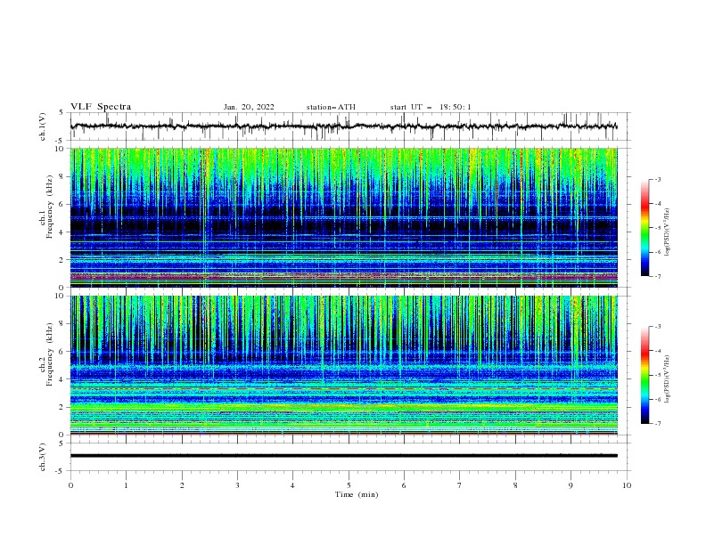Select the date text "Jan. 20, 2022"
Image resolution: width=706 pixels, height=545 pixels.
click(x=249, y=107)
